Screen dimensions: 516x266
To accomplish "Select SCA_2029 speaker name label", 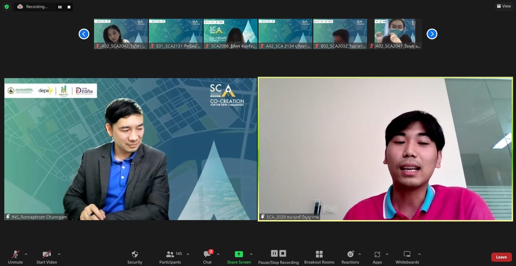I will point(293,217).
